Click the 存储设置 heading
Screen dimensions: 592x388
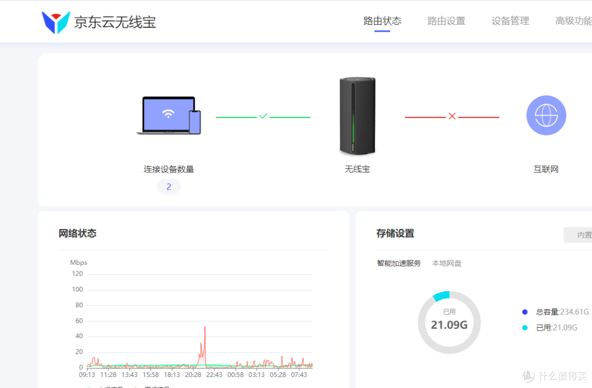point(395,233)
